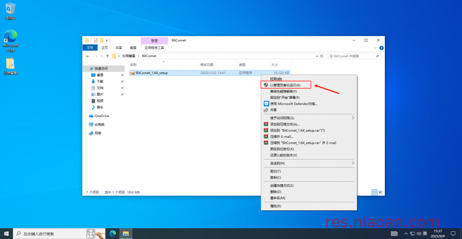Open the 应用程序工具 ribbon tab

point(154,47)
